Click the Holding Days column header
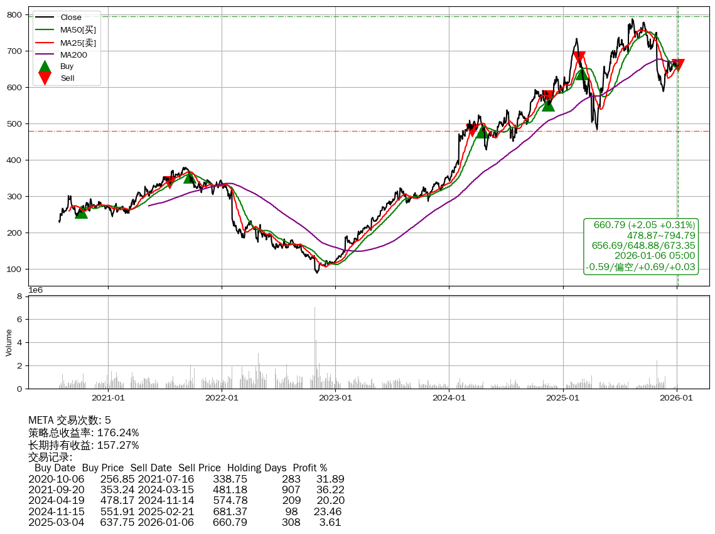 point(256,468)
